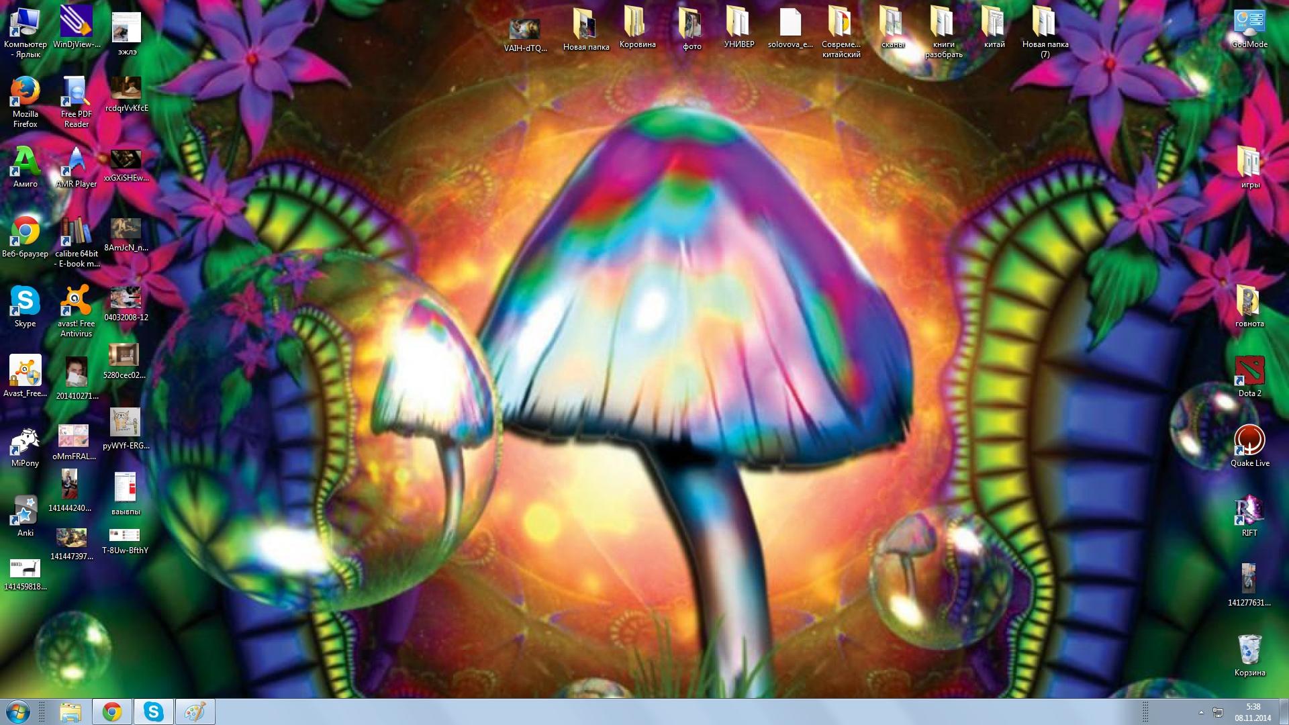Screen dimensions: 1289x725
Task: Click the MiPony shortcut icon
Action: coord(25,441)
